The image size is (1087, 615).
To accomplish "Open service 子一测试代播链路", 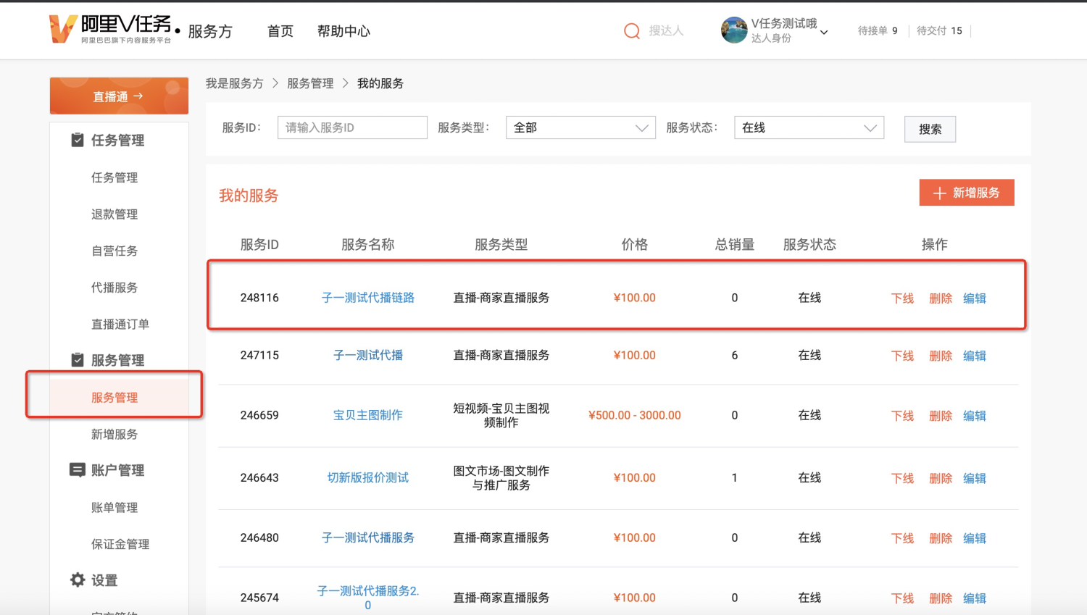I will tap(368, 298).
